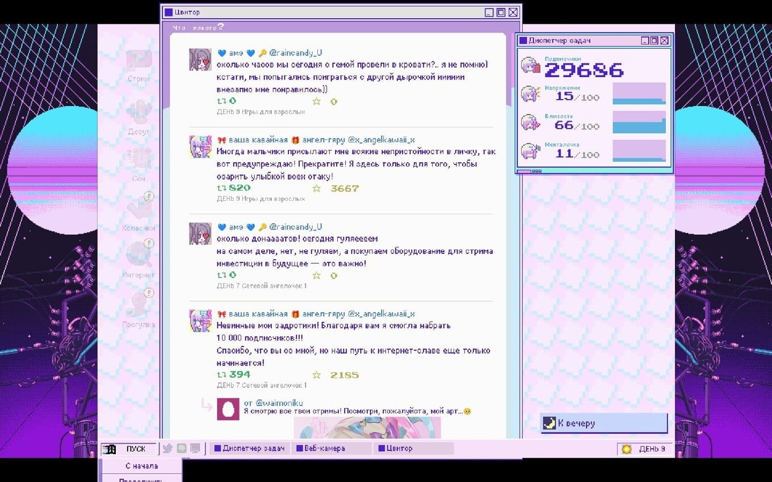Image resolution: width=772 pixels, height=482 pixels.
Task: Open the Досуг desktop icon
Action: 139,113
